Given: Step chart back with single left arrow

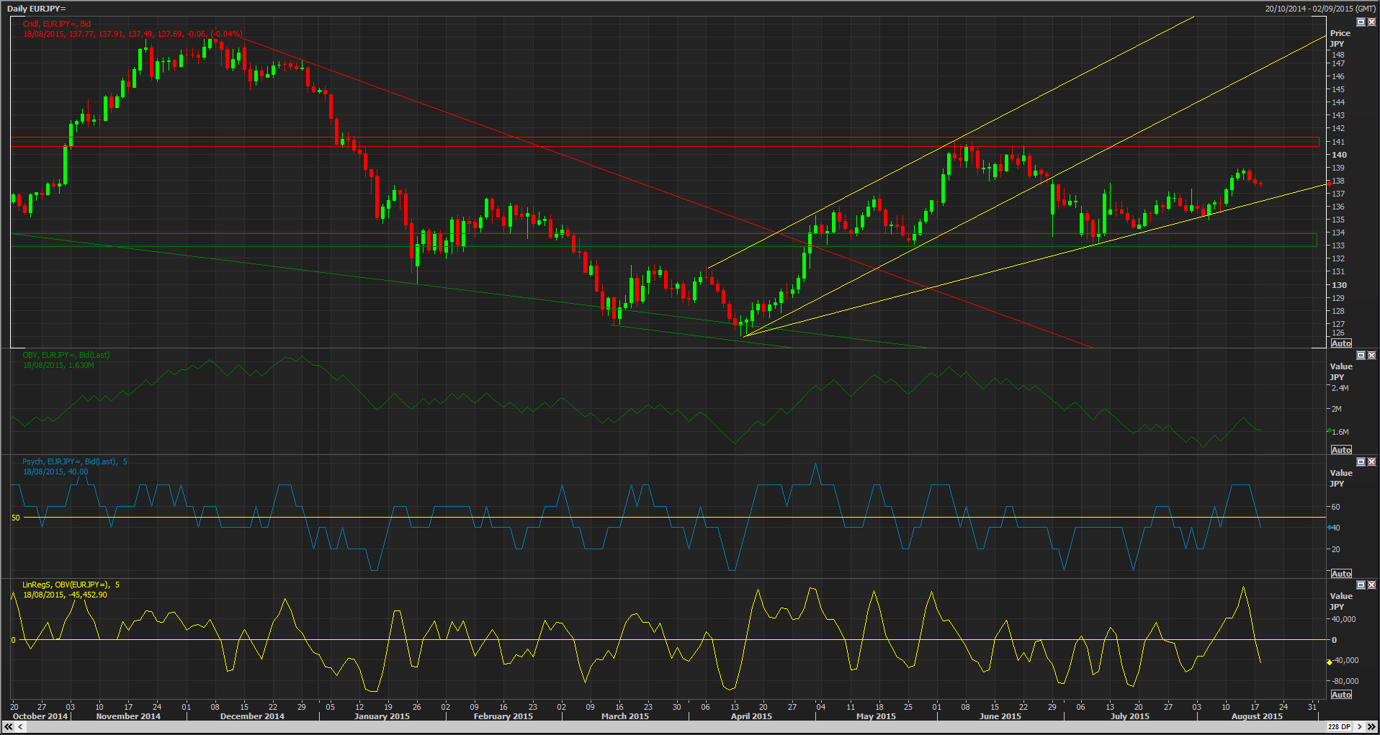Looking at the screenshot, I should pyautogui.click(x=20, y=727).
